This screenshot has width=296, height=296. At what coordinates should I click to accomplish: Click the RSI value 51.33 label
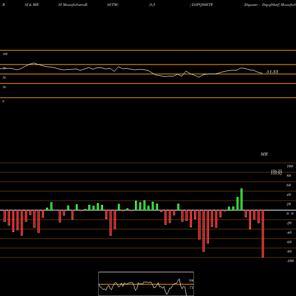272,72
